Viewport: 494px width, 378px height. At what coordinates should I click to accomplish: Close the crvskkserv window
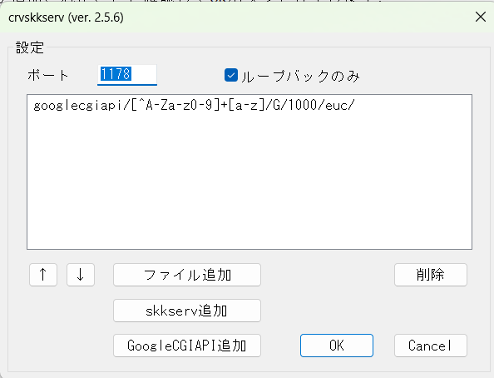tap(481, 17)
